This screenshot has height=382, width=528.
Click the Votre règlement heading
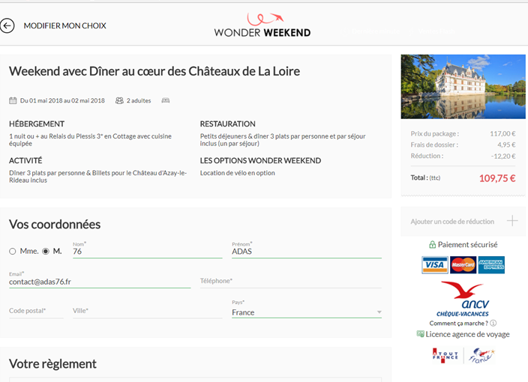[52, 364]
